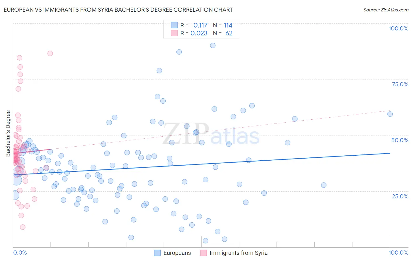The width and height of the screenshot is (412, 261).
Task: Click the blue swatch beside R = 0.117
Action: point(174,25)
